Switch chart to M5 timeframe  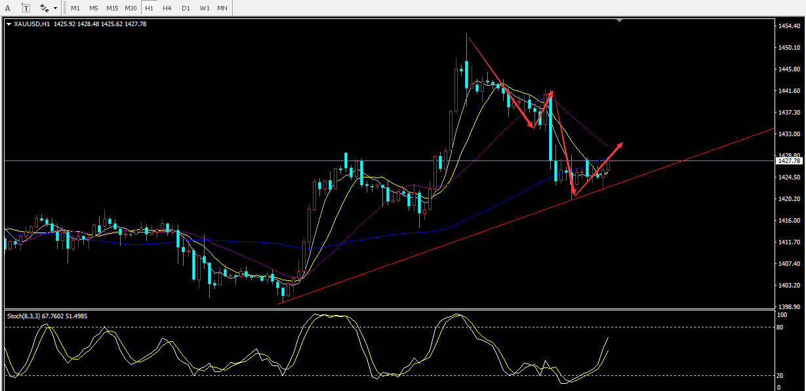pyautogui.click(x=94, y=8)
